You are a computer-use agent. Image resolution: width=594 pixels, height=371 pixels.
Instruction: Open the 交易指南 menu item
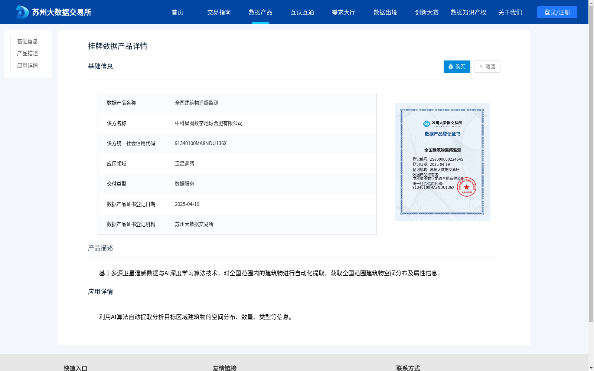coord(219,12)
